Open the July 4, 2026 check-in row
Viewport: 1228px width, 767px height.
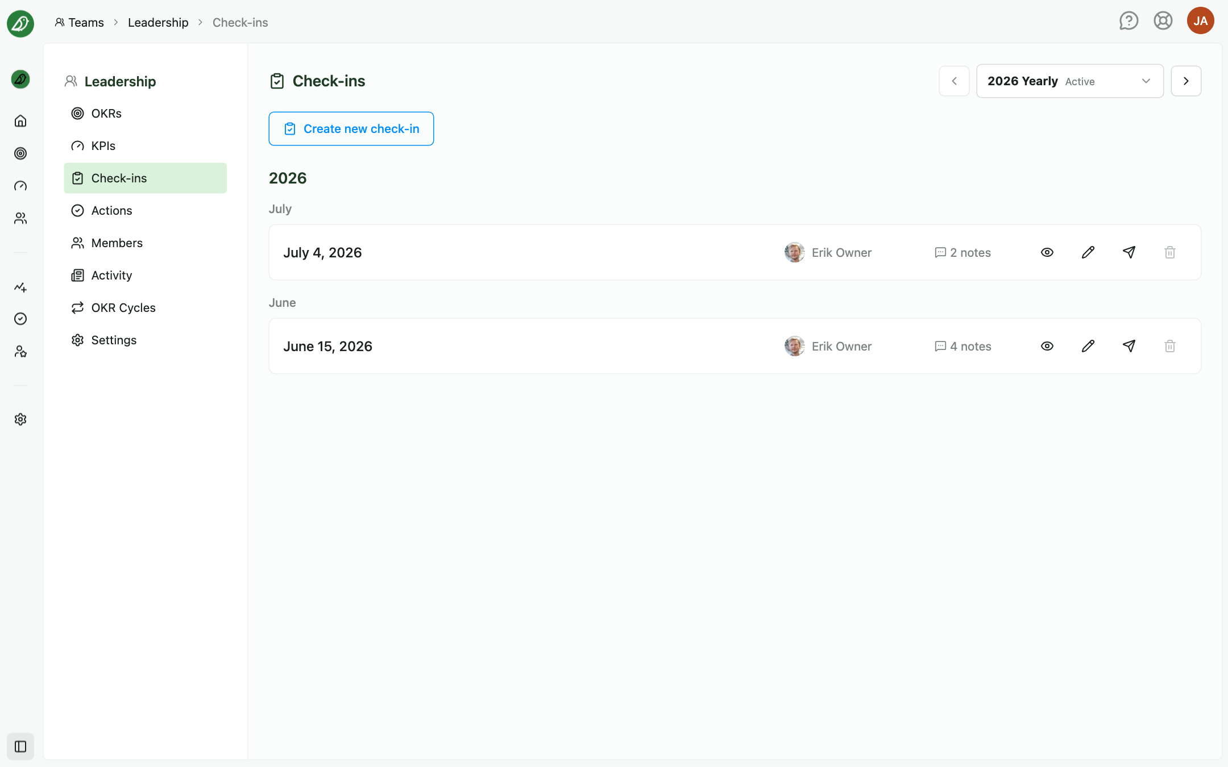click(x=735, y=252)
